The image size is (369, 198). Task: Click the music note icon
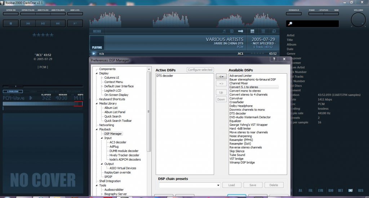point(224,31)
